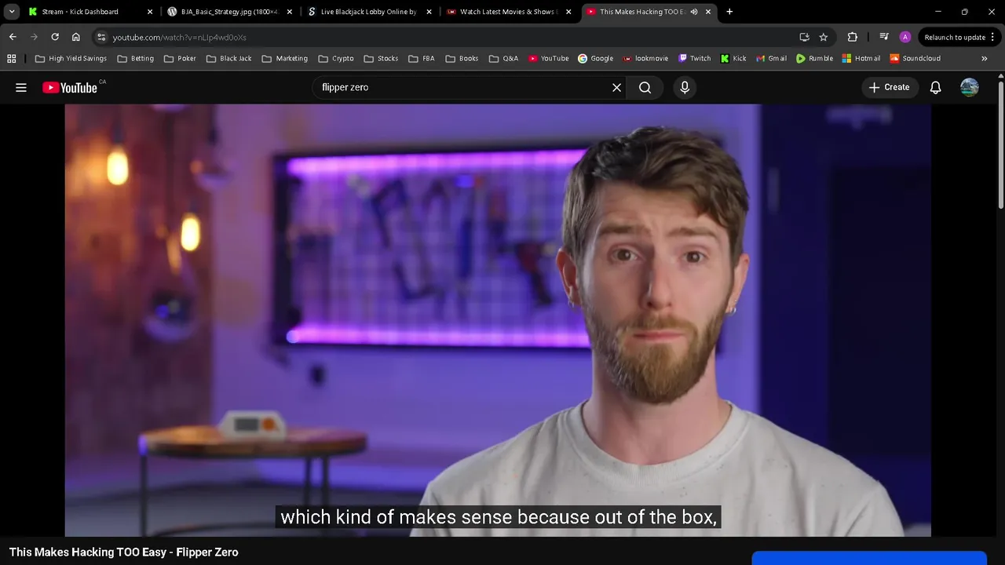Show more bookmarks chevron
The width and height of the screenshot is (1005, 565).
coord(984,58)
